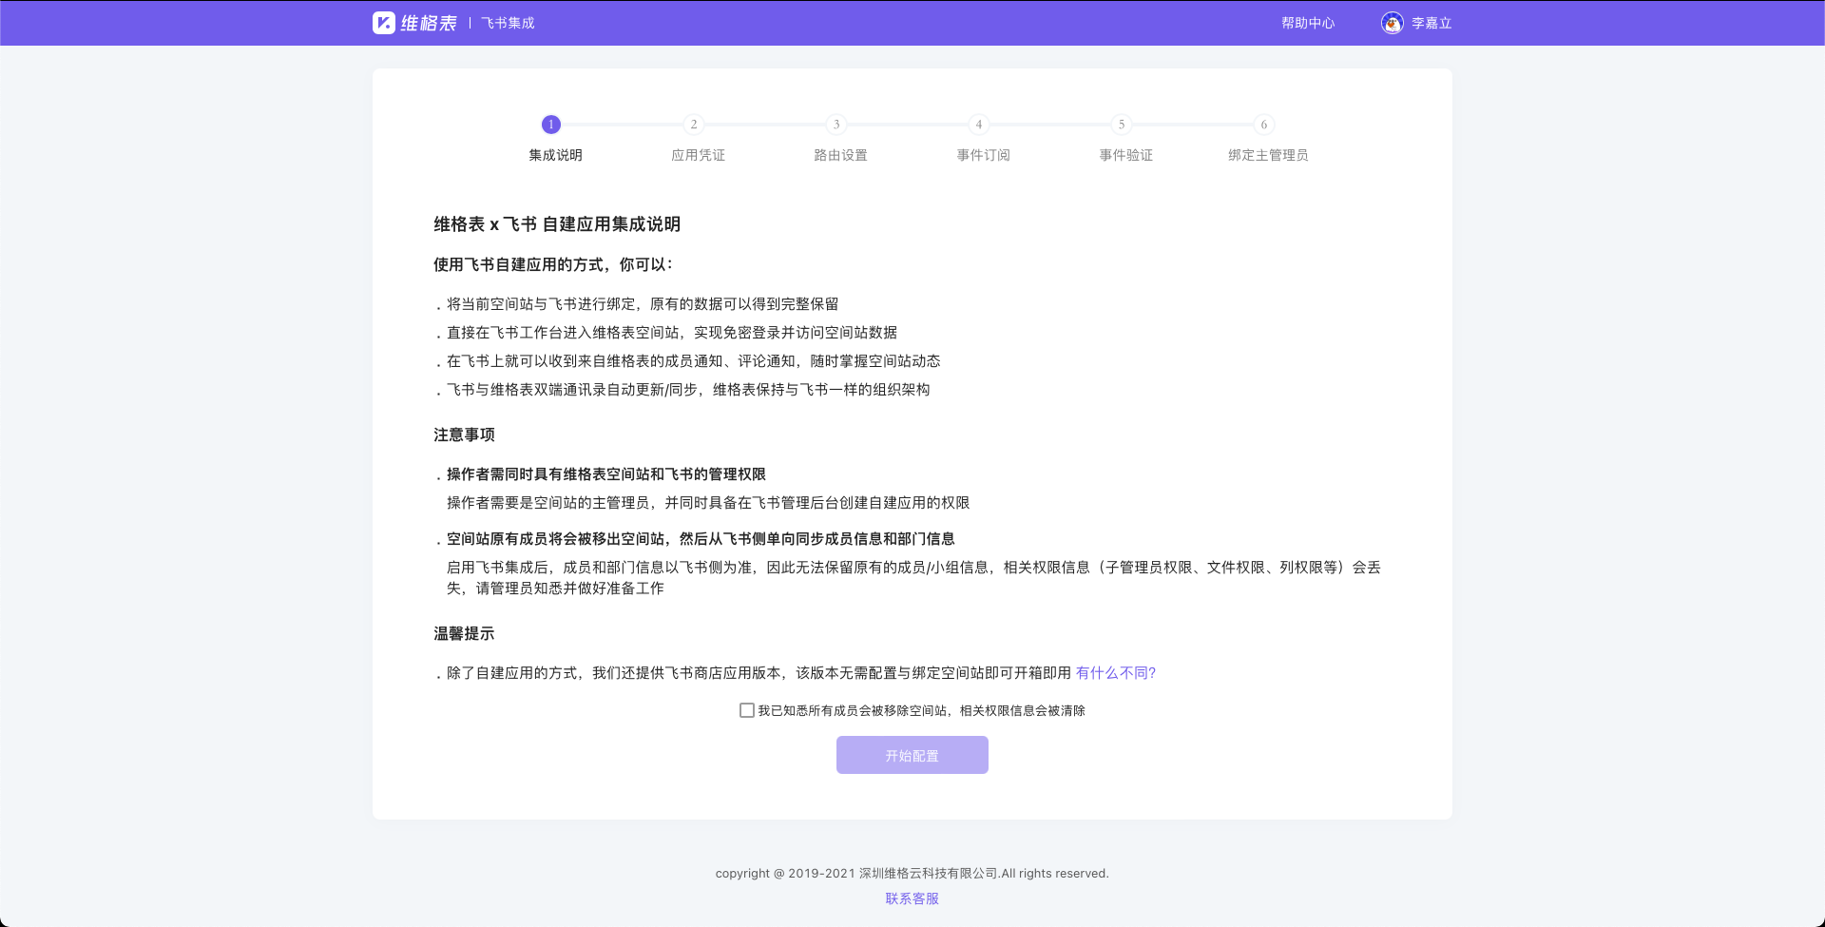Click the 飞书集成 header title
The width and height of the screenshot is (1825, 927).
pos(508,23)
